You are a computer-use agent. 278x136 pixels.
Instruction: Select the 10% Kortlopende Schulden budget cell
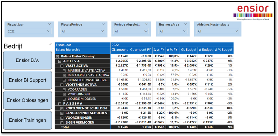(224, 108)
